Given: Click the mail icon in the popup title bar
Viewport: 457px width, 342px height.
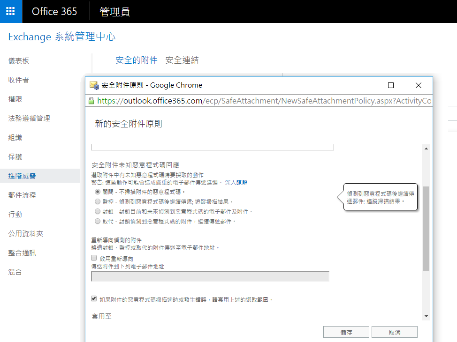Looking at the screenshot, I should click(94, 85).
